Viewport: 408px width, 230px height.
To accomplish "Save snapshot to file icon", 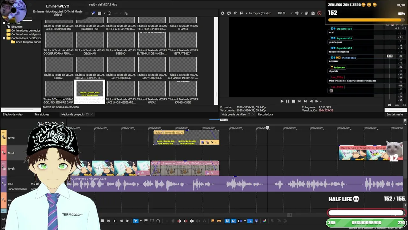I will pyautogui.click(x=313, y=13).
